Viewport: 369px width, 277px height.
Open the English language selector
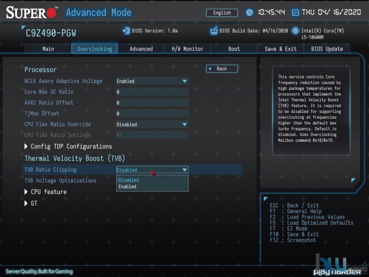coord(222,13)
